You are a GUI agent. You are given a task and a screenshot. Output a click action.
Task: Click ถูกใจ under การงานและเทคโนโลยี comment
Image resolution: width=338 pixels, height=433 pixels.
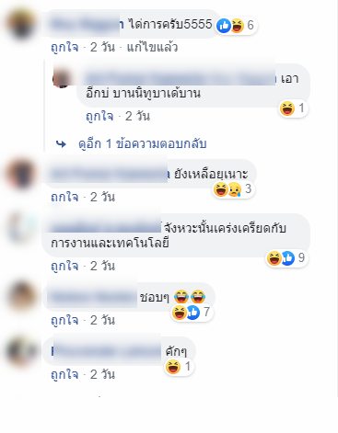tap(64, 266)
